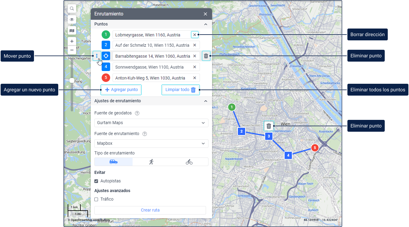This screenshot has width=409, height=227.
Task: Click the move point arrows handle
Action: pos(97,56)
